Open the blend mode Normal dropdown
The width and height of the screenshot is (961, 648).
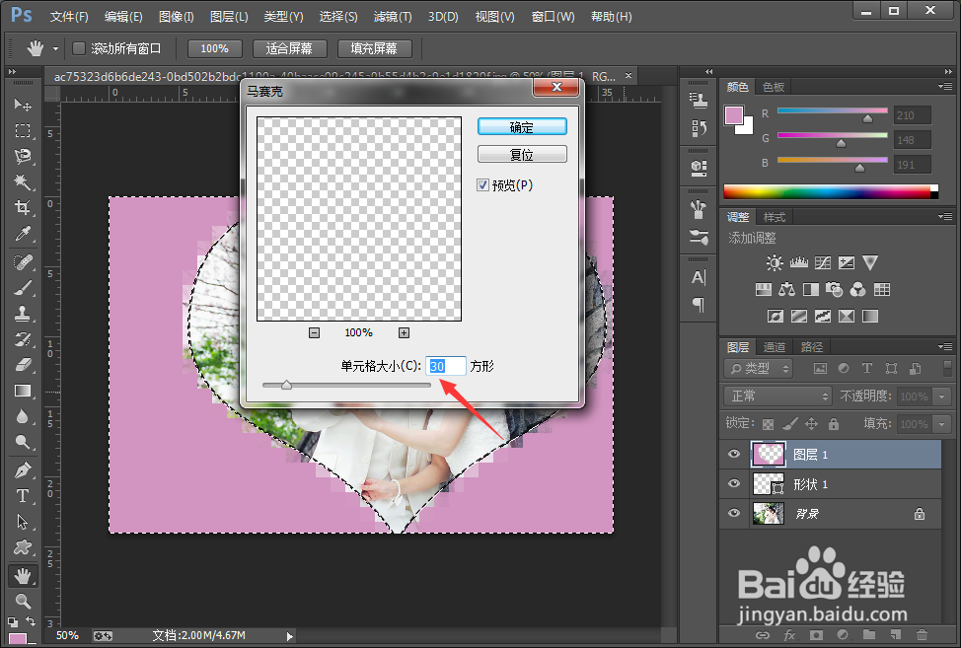(x=777, y=396)
